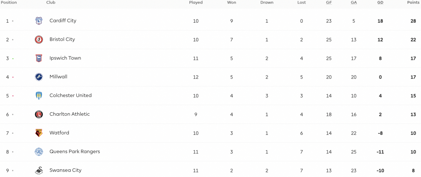Open the Charlton Athletic name link
Viewport: 421px width, 177px height.
70,114
